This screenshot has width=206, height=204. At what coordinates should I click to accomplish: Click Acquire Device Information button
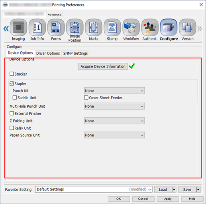(103, 66)
